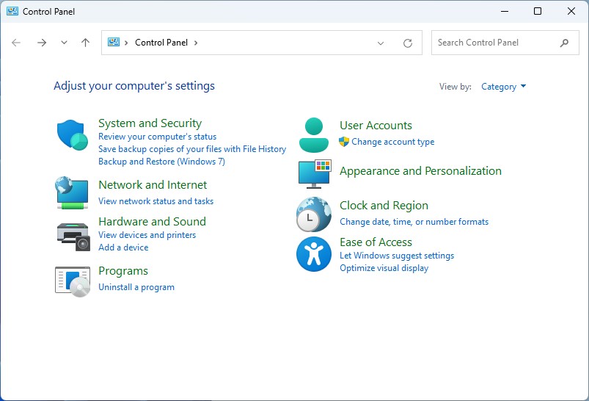
Task: Click Change date, time, or number formats
Action: coord(414,222)
